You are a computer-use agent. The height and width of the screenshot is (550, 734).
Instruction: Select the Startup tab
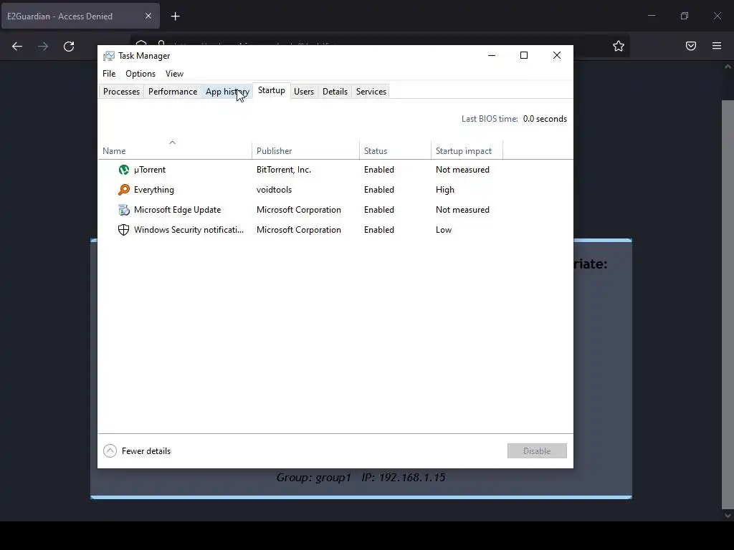click(x=272, y=91)
